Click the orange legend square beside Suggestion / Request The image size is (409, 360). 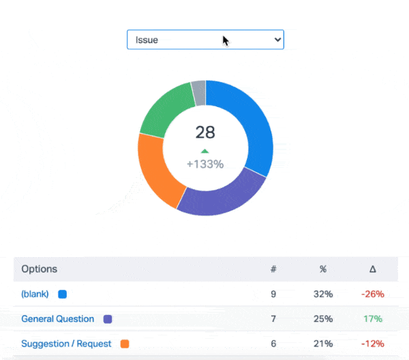click(124, 344)
